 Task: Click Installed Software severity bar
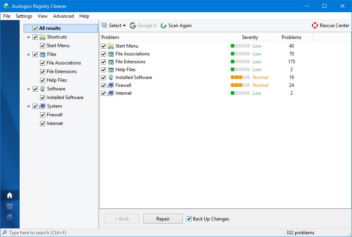point(240,77)
